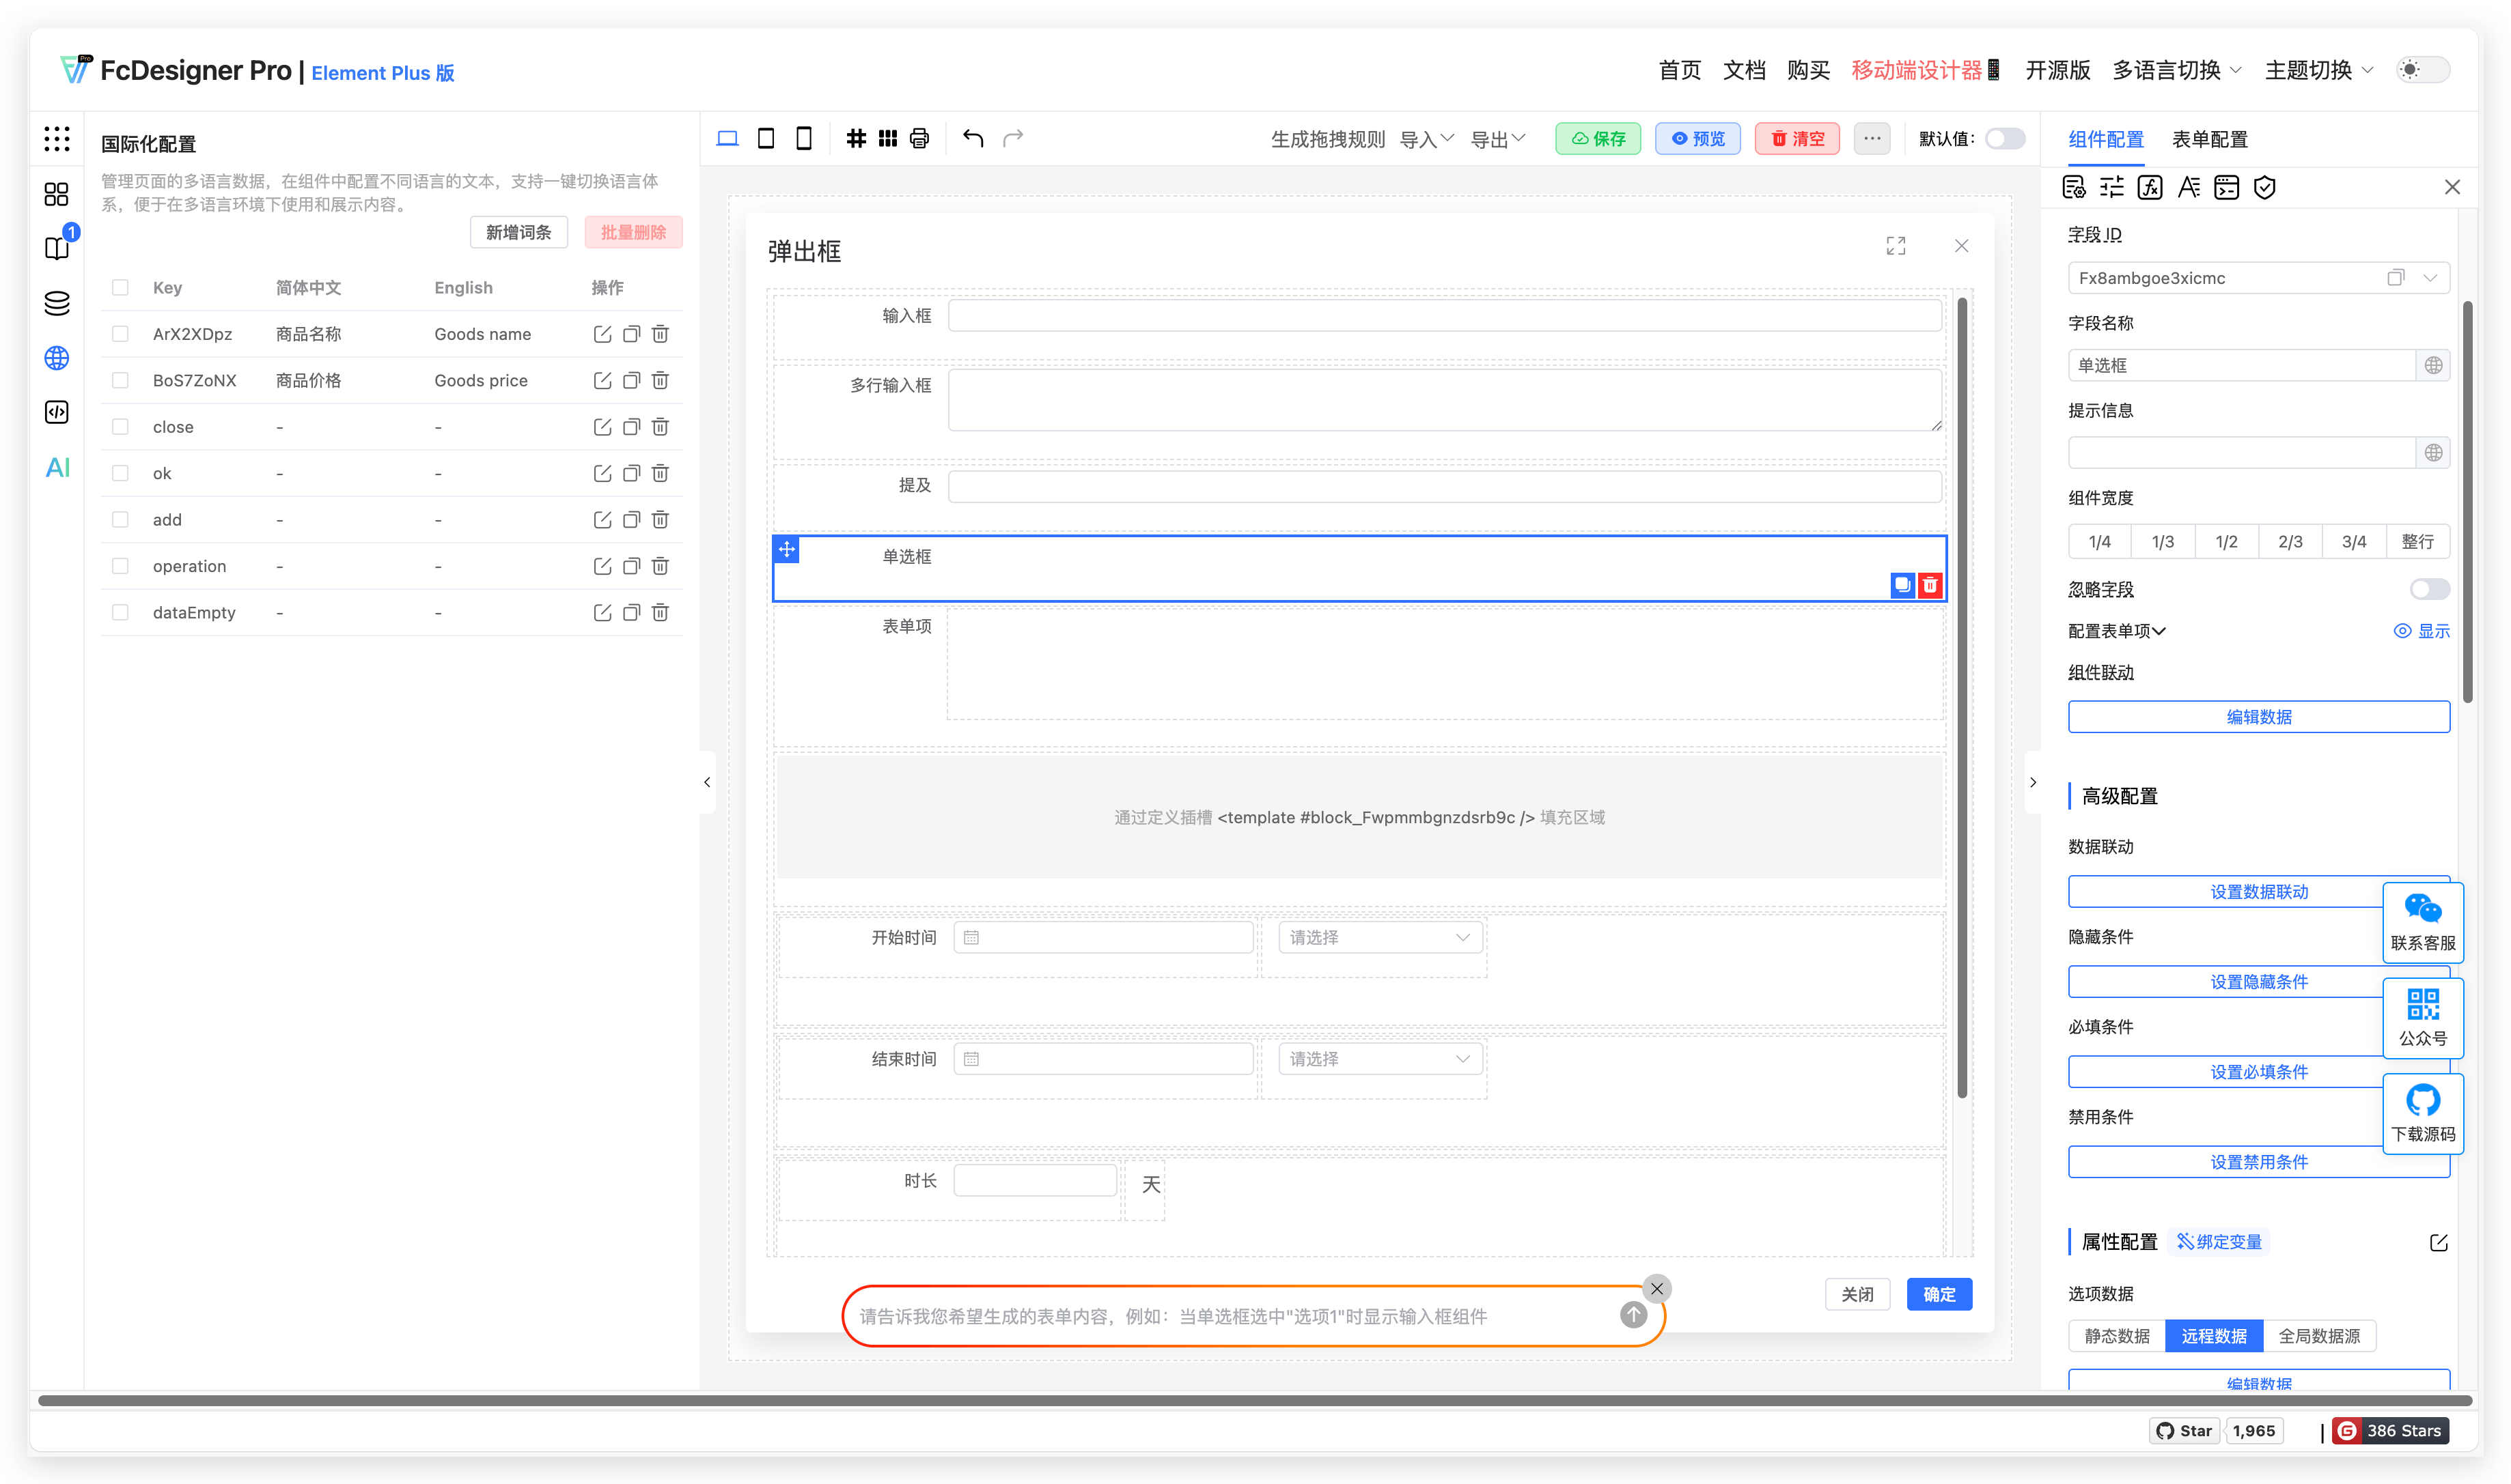This screenshot has height=1484, width=2511.
Task: Check the checkbox for close key row
Action: 120,427
